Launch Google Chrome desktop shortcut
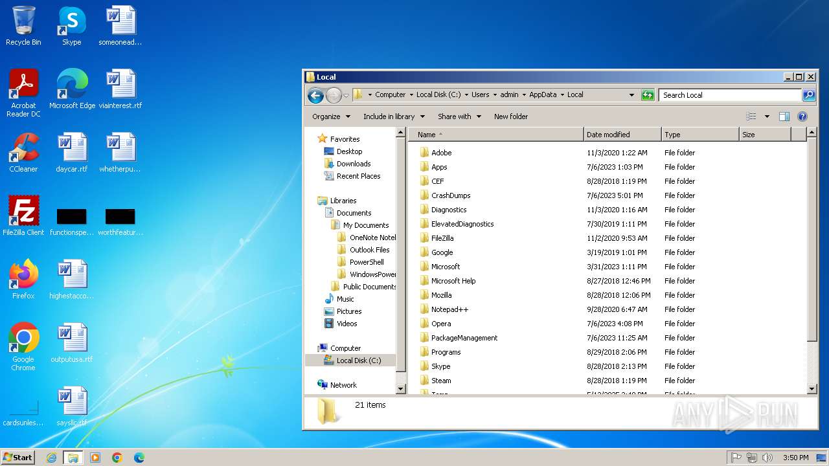This screenshot has width=829, height=466. coord(23,347)
